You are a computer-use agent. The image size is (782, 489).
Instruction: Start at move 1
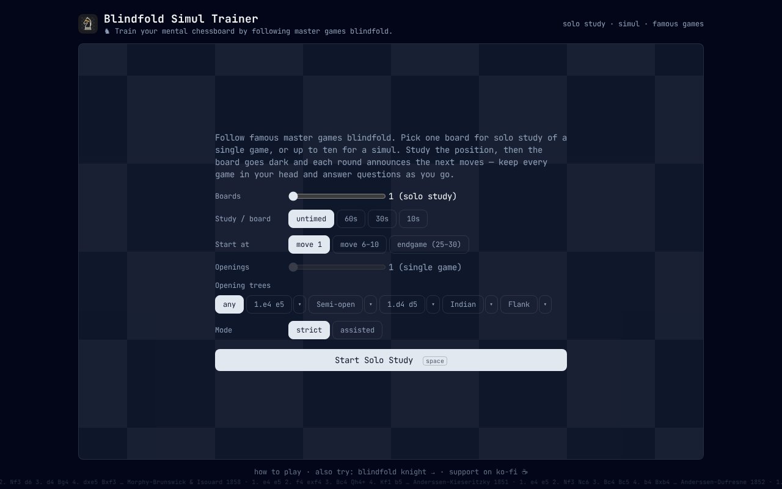pyautogui.click(x=309, y=244)
